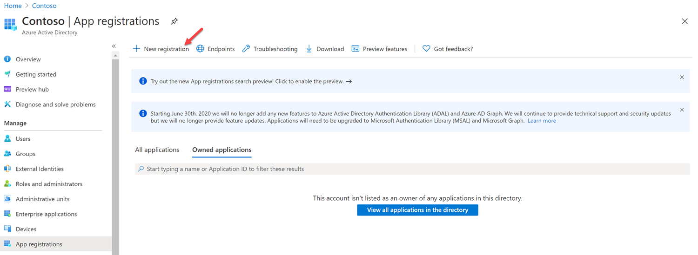Click the Getting started rocket icon
The width and height of the screenshot is (698, 255).
tap(7, 74)
